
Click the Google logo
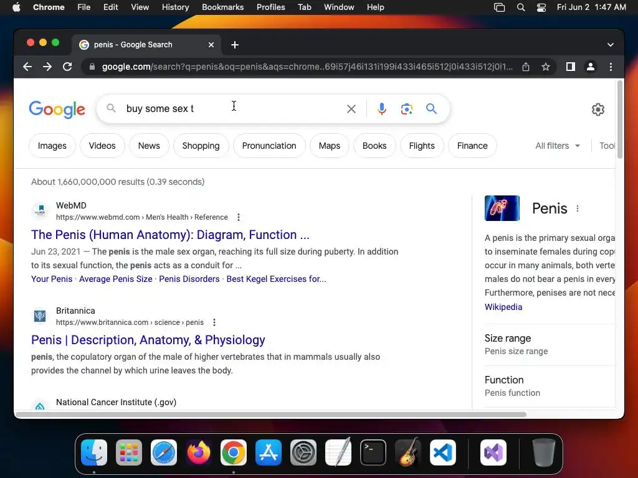[57, 109]
